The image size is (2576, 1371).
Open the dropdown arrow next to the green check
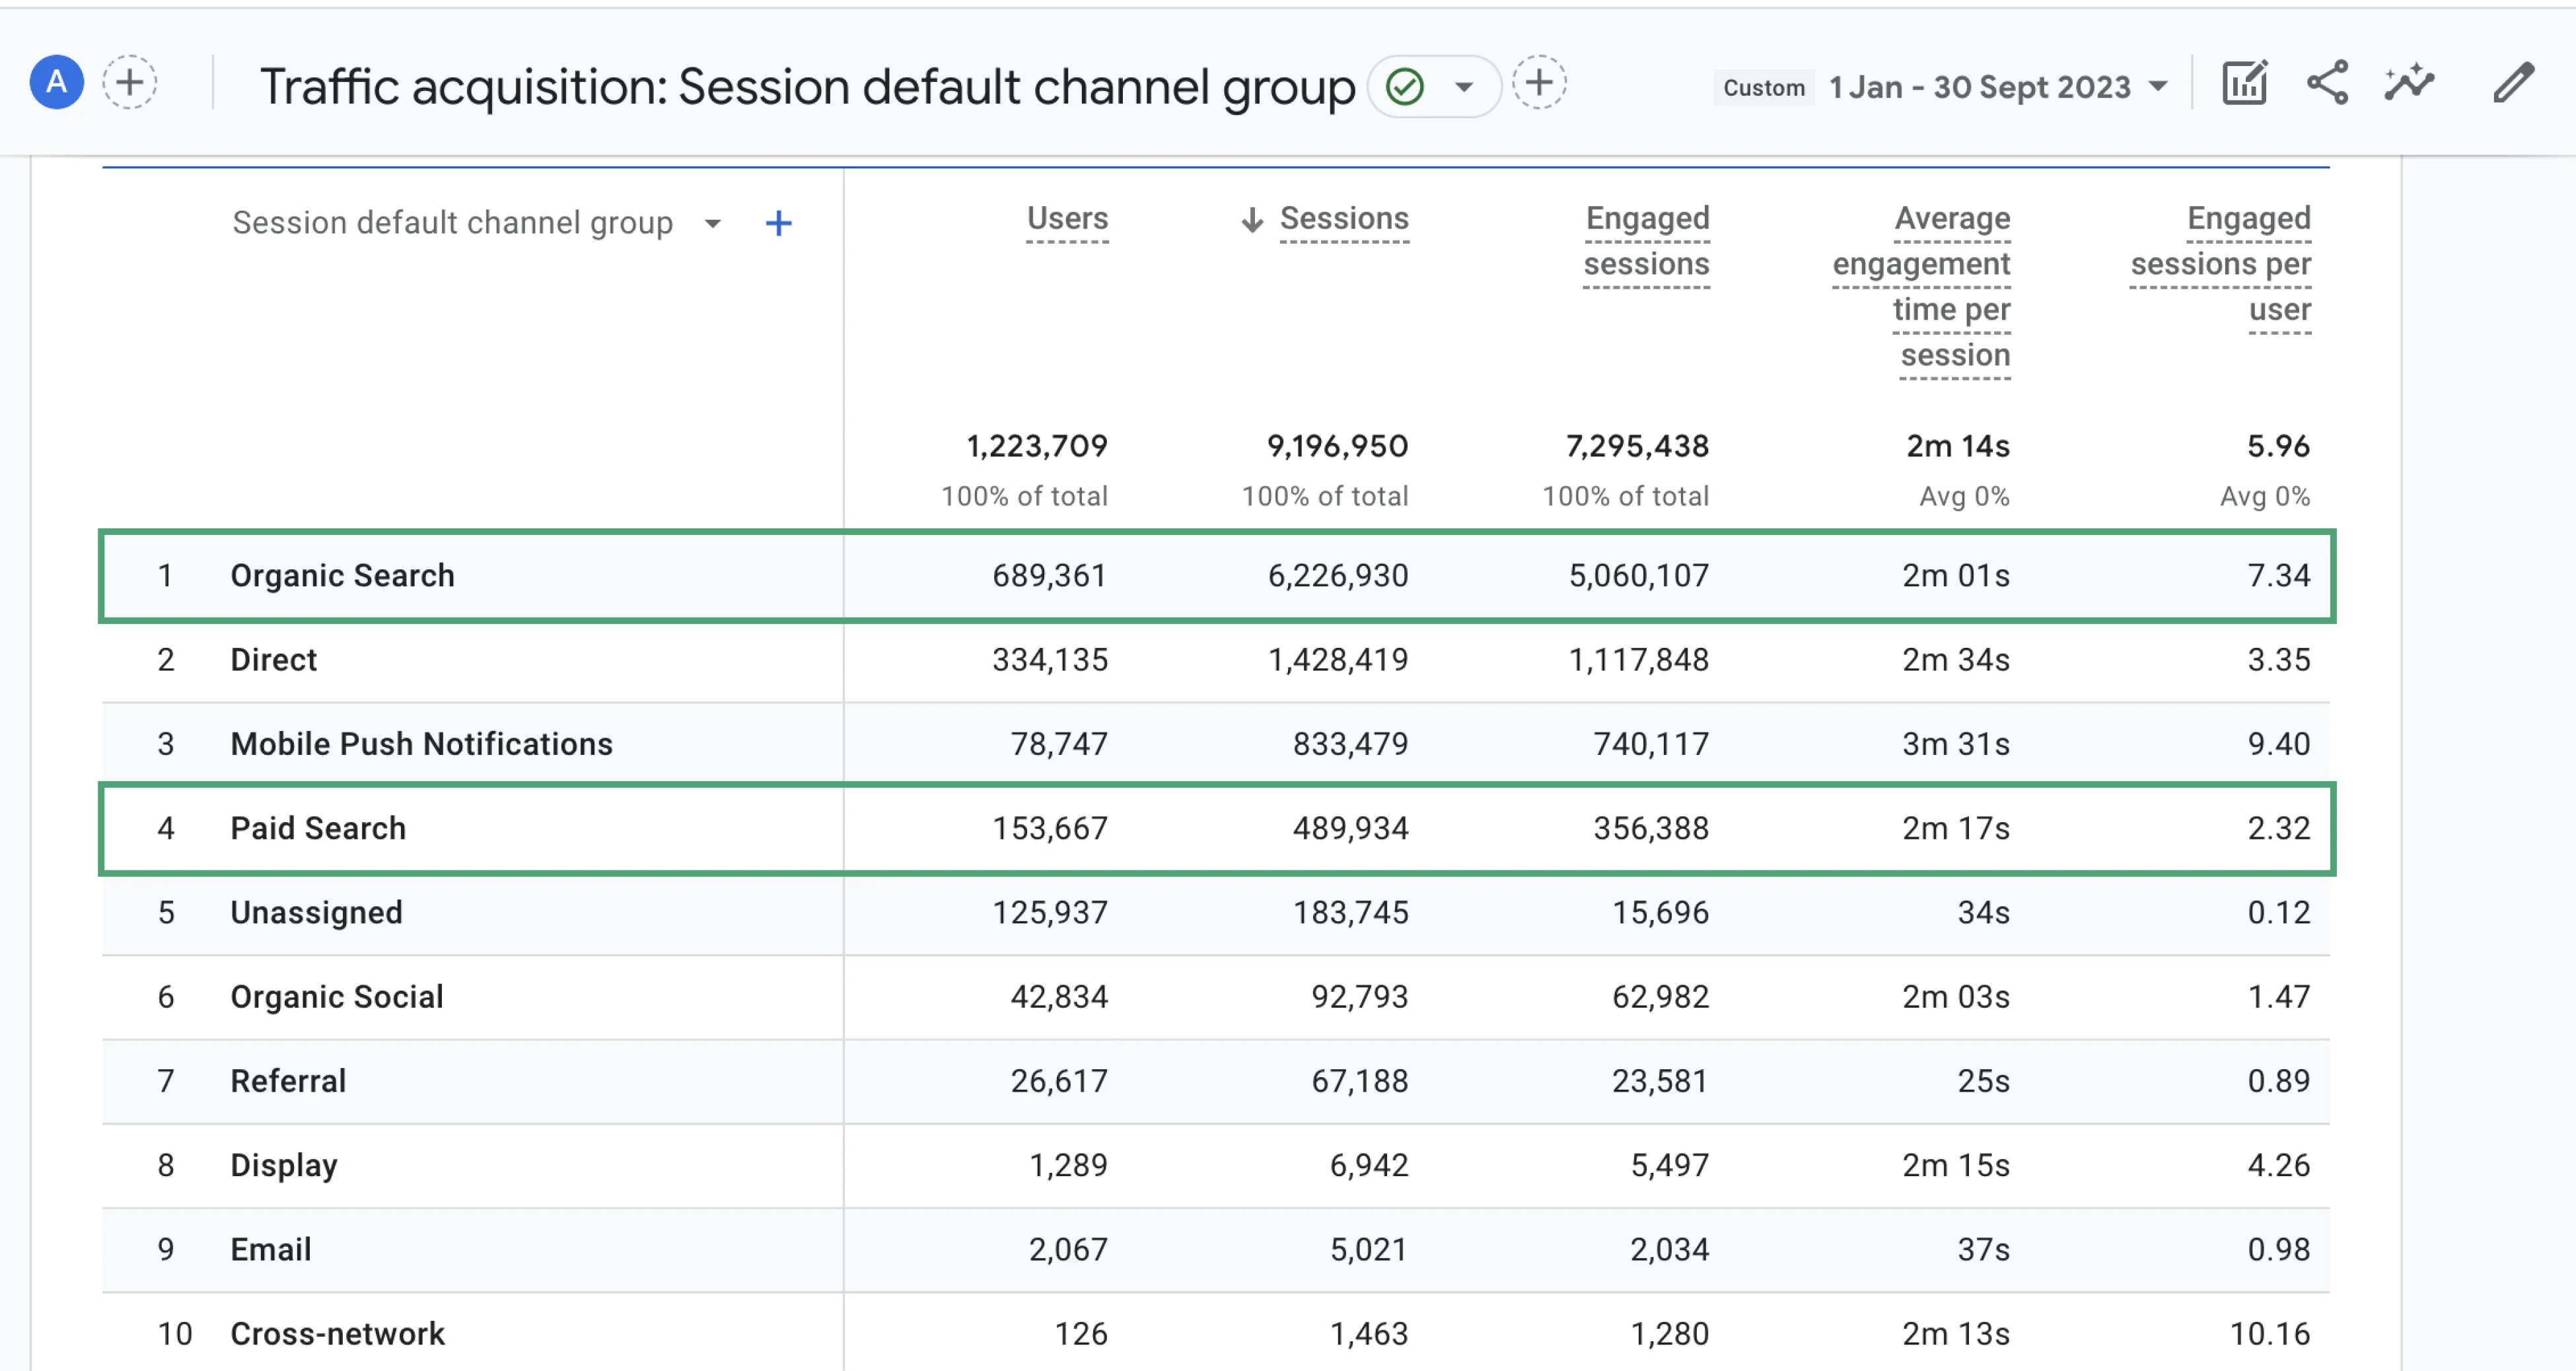pyautogui.click(x=1464, y=87)
